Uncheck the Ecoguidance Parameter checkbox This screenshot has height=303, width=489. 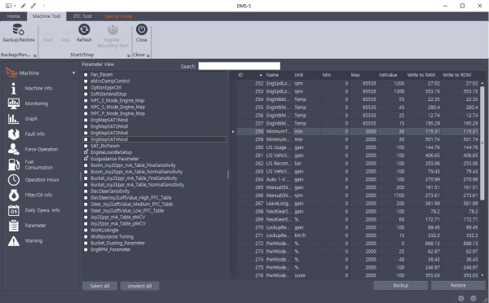86,159
